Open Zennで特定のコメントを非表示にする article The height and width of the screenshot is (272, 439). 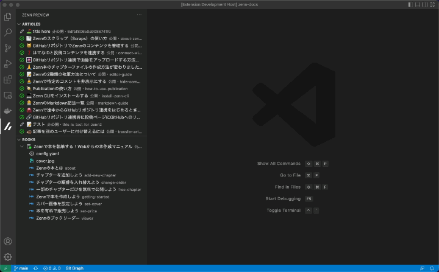pyautogui.click(x=82, y=82)
